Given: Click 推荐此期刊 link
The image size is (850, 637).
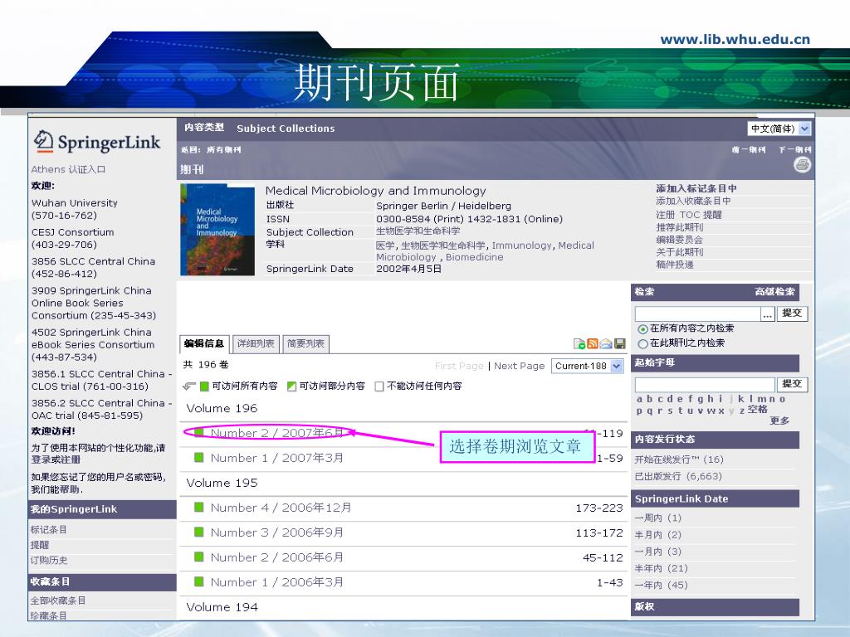Looking at the screenshot, I should (x=679, y=227).
